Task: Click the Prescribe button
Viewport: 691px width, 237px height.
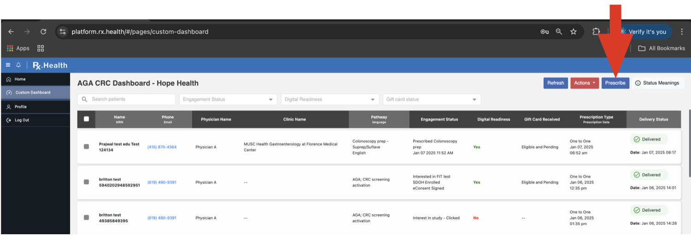Action: point(615,83)
